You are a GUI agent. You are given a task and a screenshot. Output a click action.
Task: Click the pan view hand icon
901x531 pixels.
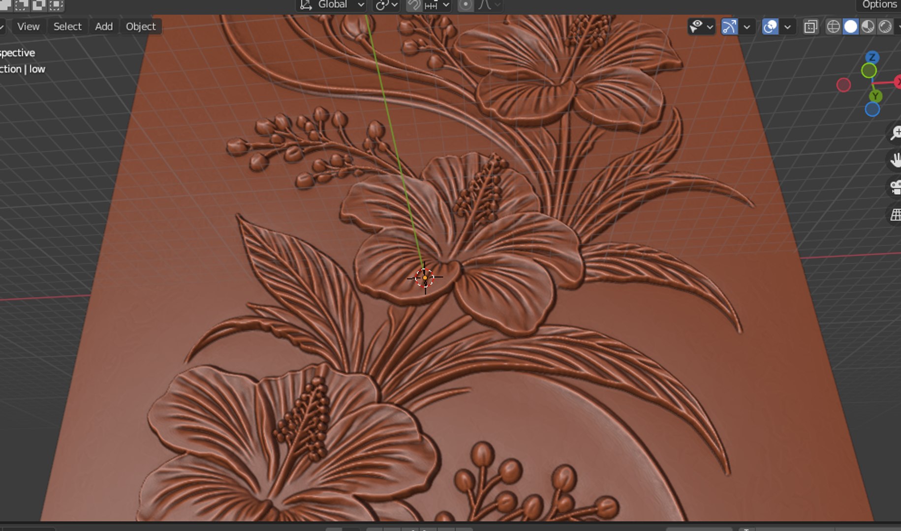896,160
